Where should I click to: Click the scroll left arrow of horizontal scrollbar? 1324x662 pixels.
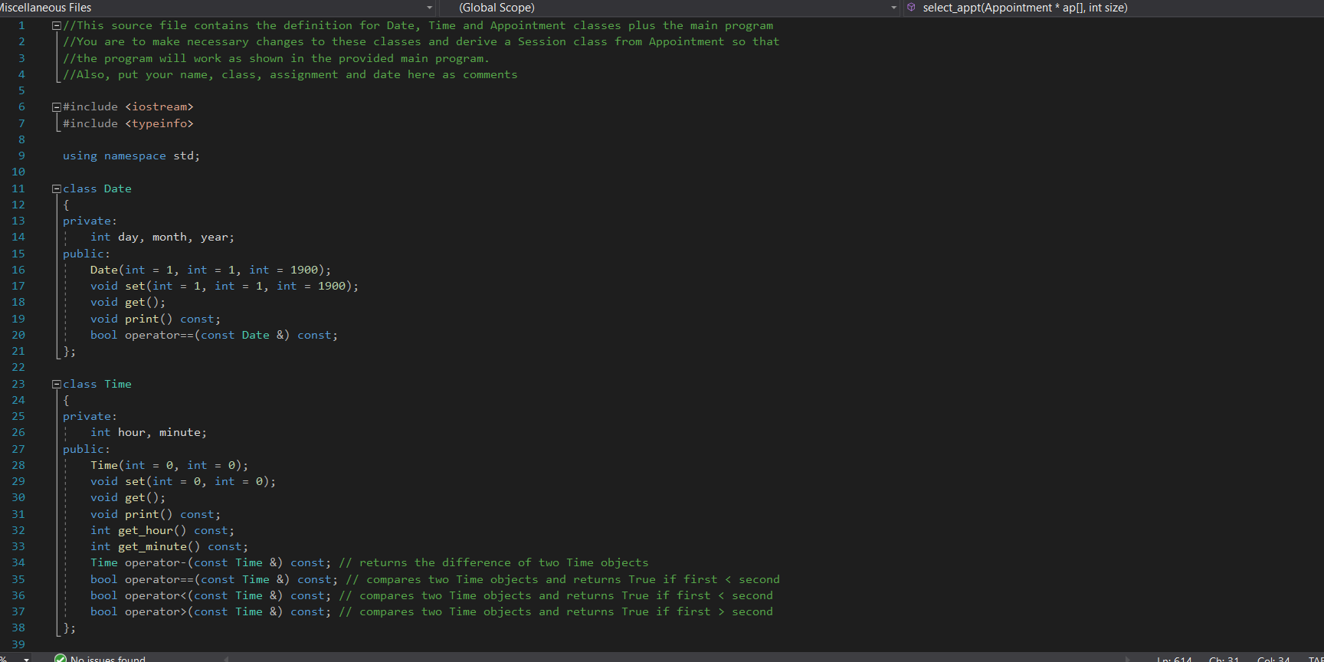click(x=226, y=658)
